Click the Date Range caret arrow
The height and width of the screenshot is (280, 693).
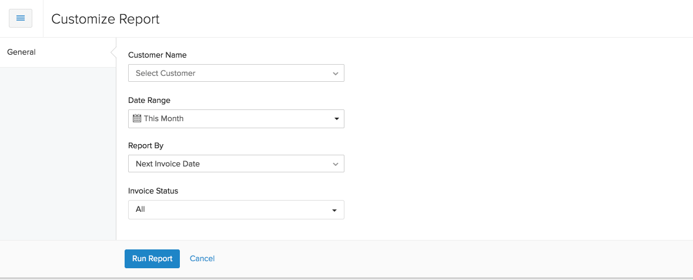pos(336,119)
